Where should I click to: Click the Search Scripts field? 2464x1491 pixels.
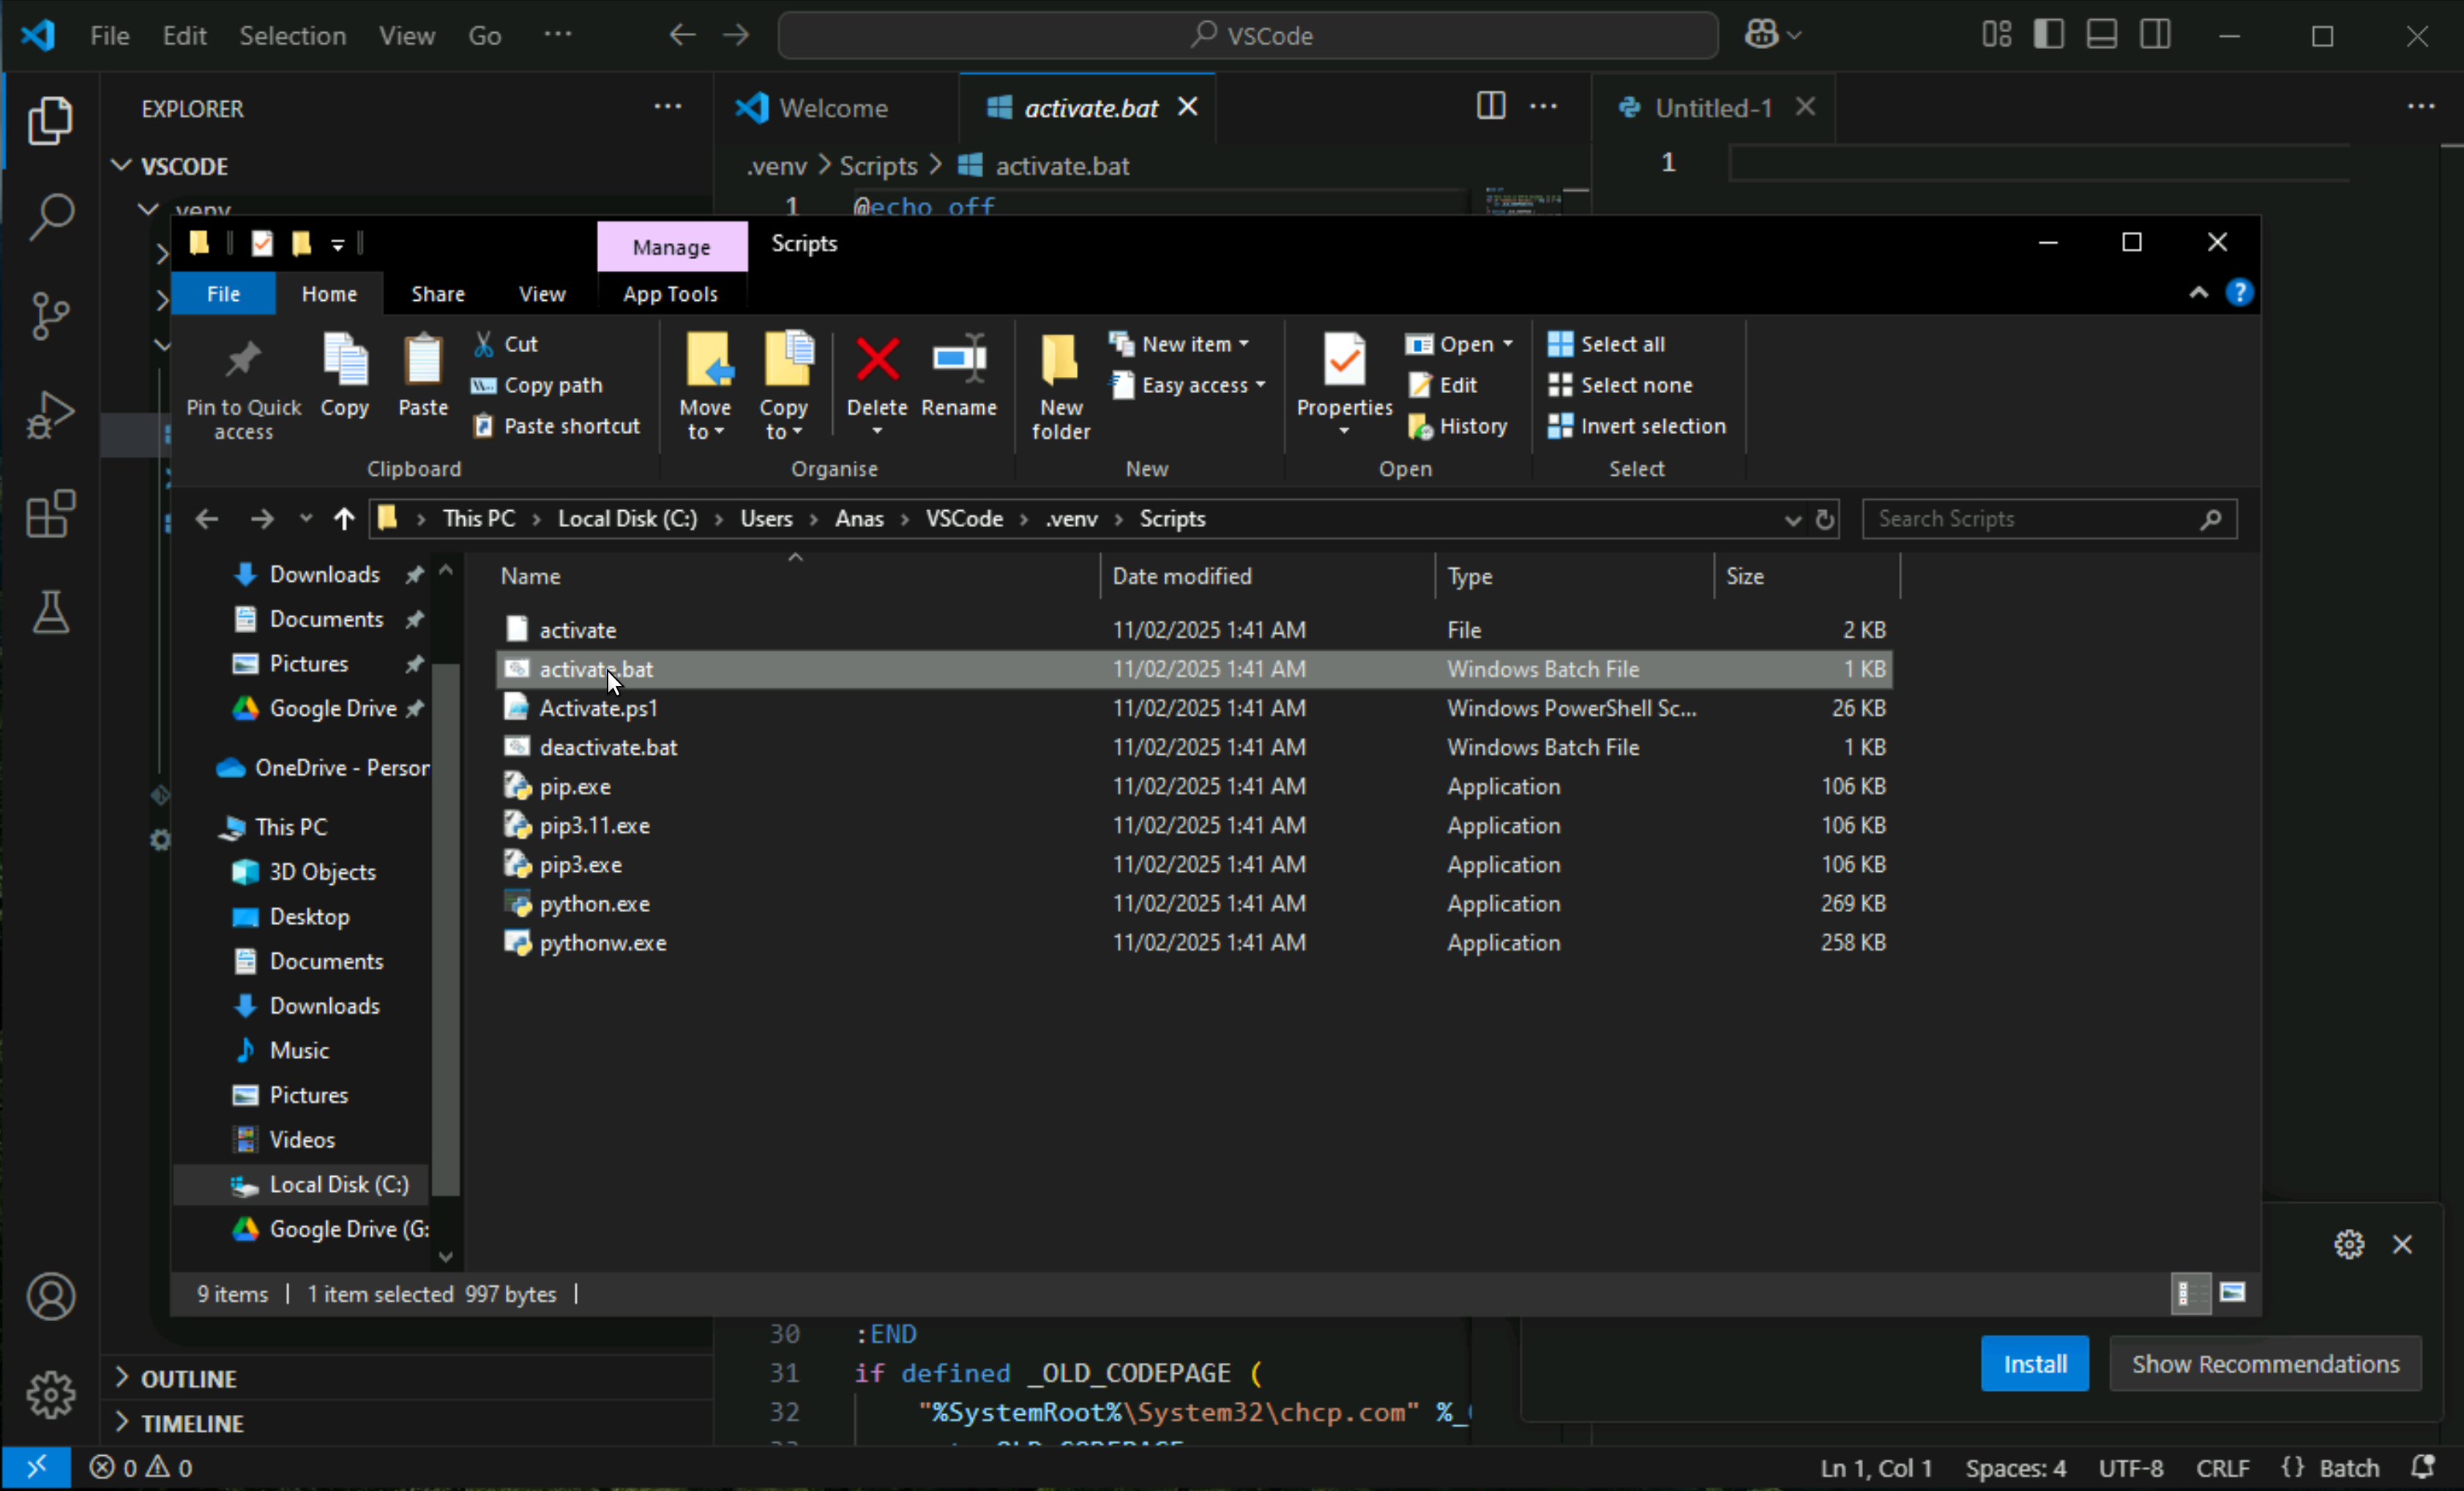pyautogui.click(x=2030, y=519)
